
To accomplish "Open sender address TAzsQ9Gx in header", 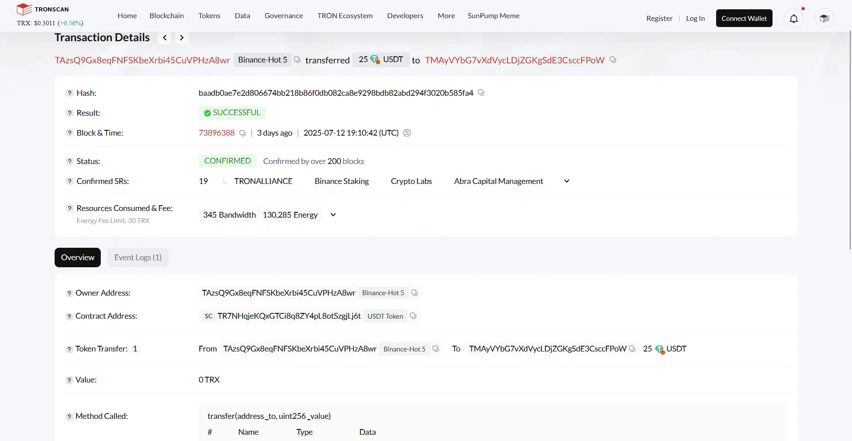I will [143, 60].
